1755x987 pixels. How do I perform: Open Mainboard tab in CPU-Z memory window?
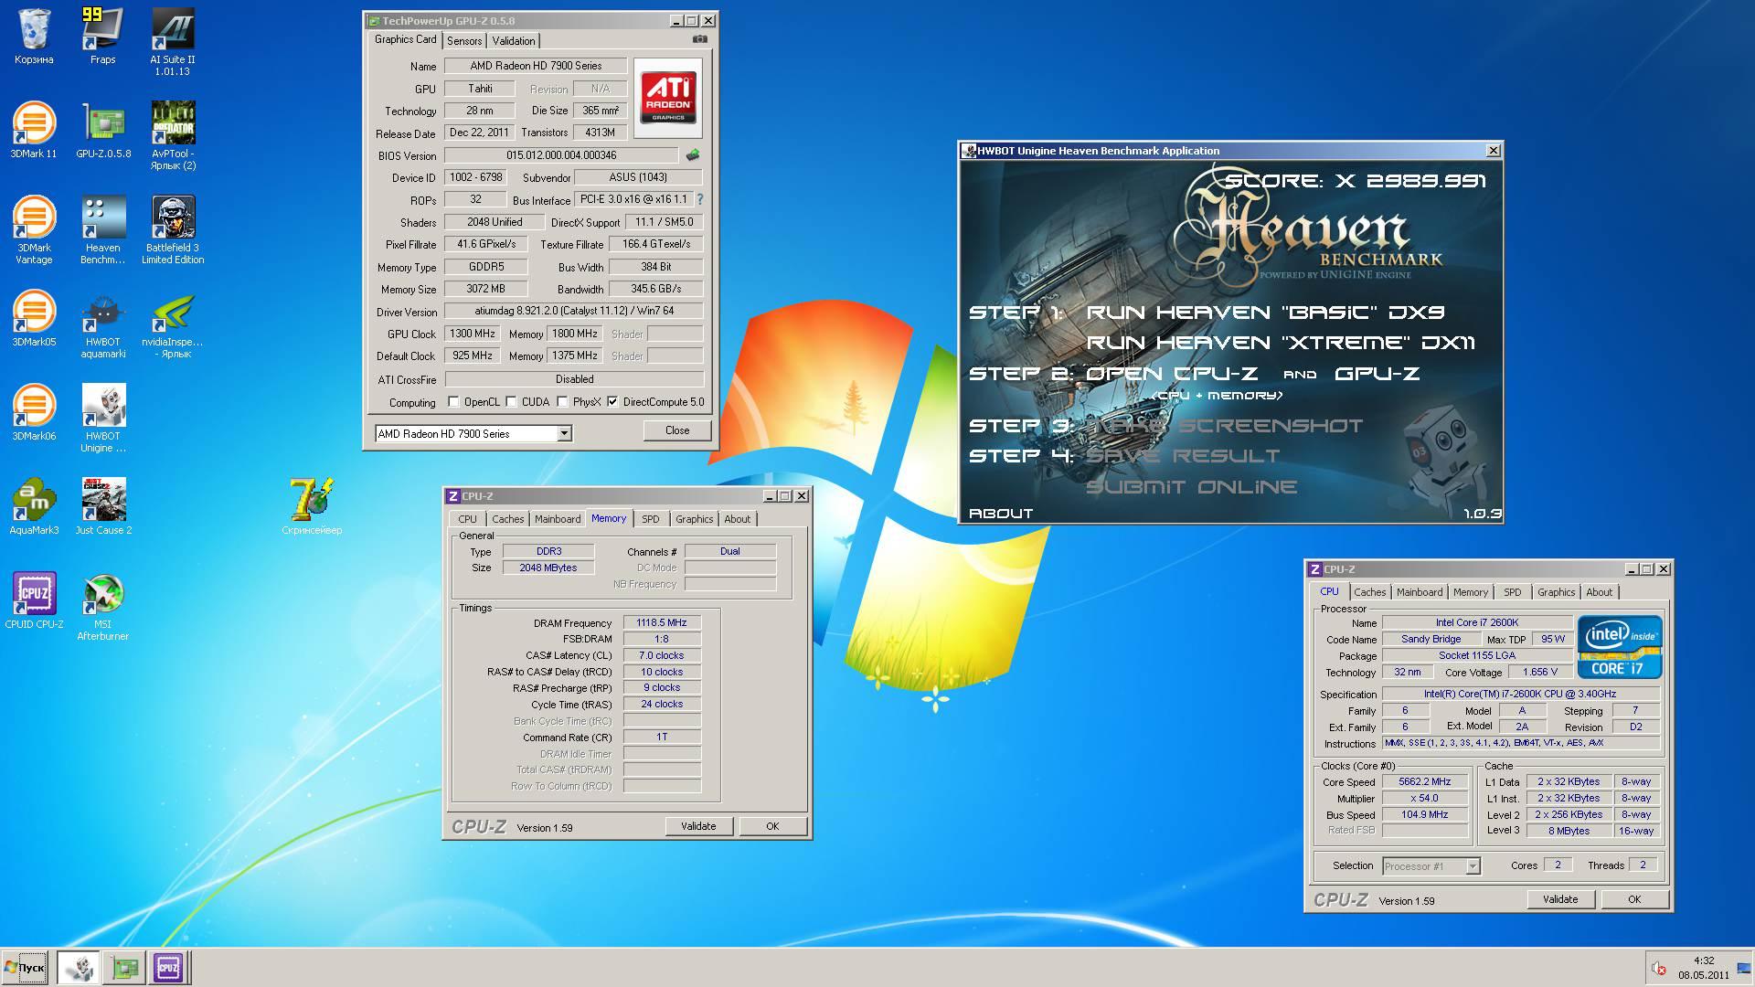(x=558, y=519)
